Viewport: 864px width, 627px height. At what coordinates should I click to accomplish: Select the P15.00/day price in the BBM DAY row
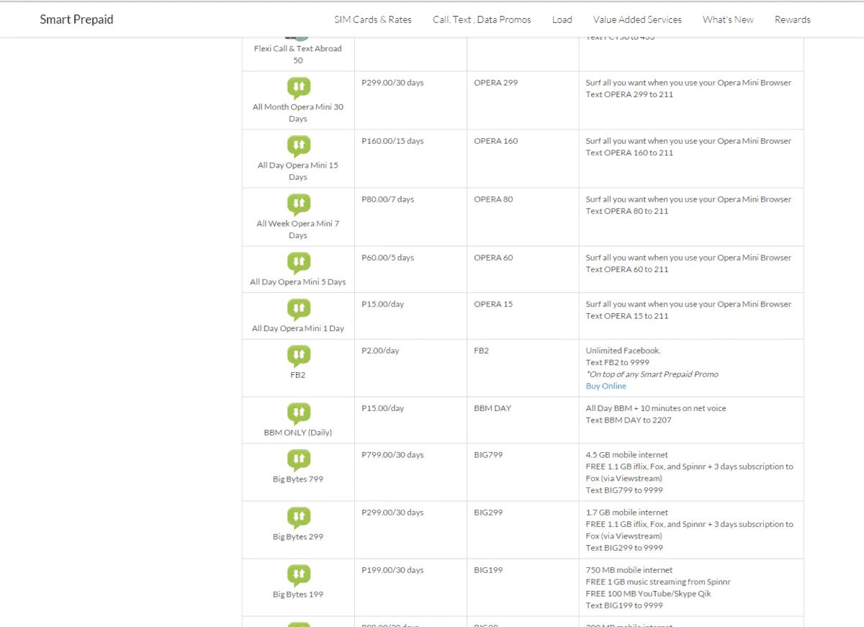[383, 408]
